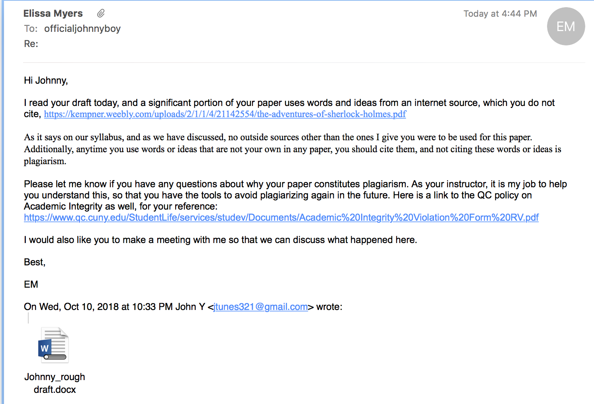Select the sender name Elissa Myers
The image size is (594, 404).
[x=53, y=14]
